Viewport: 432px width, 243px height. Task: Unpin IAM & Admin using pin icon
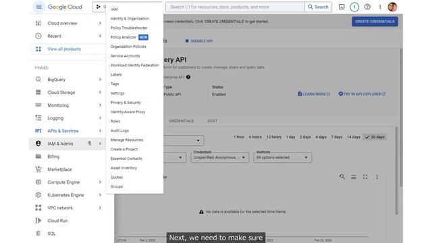(90, 144)
